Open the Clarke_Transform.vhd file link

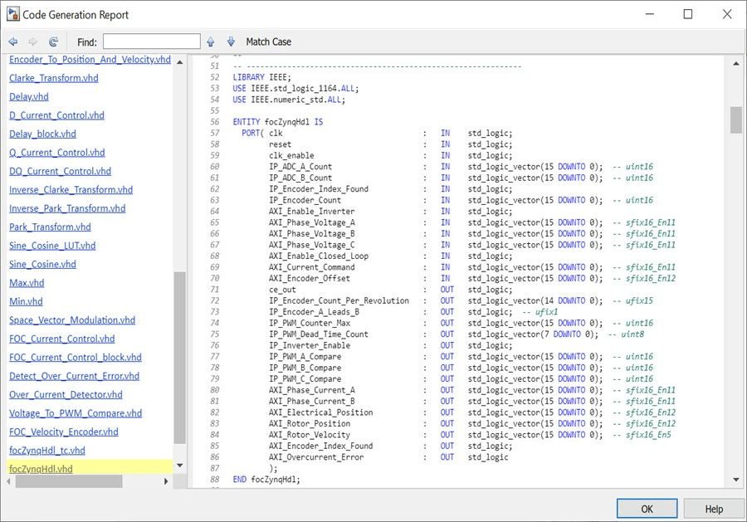(53, 78)
